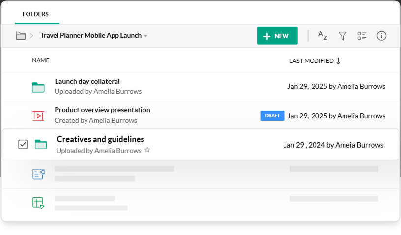Sort by the Name column header
Viewport: 401px width, 235px height.
41,60
